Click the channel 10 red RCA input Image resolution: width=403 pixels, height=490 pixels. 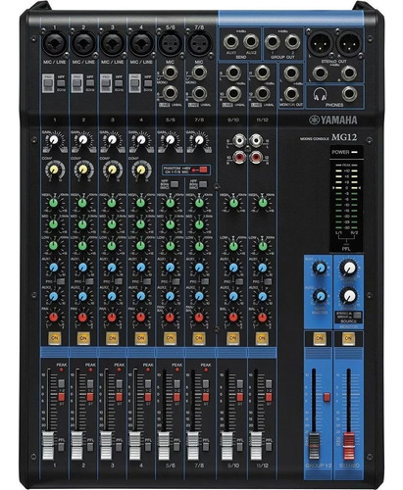(x=239, y=158)
